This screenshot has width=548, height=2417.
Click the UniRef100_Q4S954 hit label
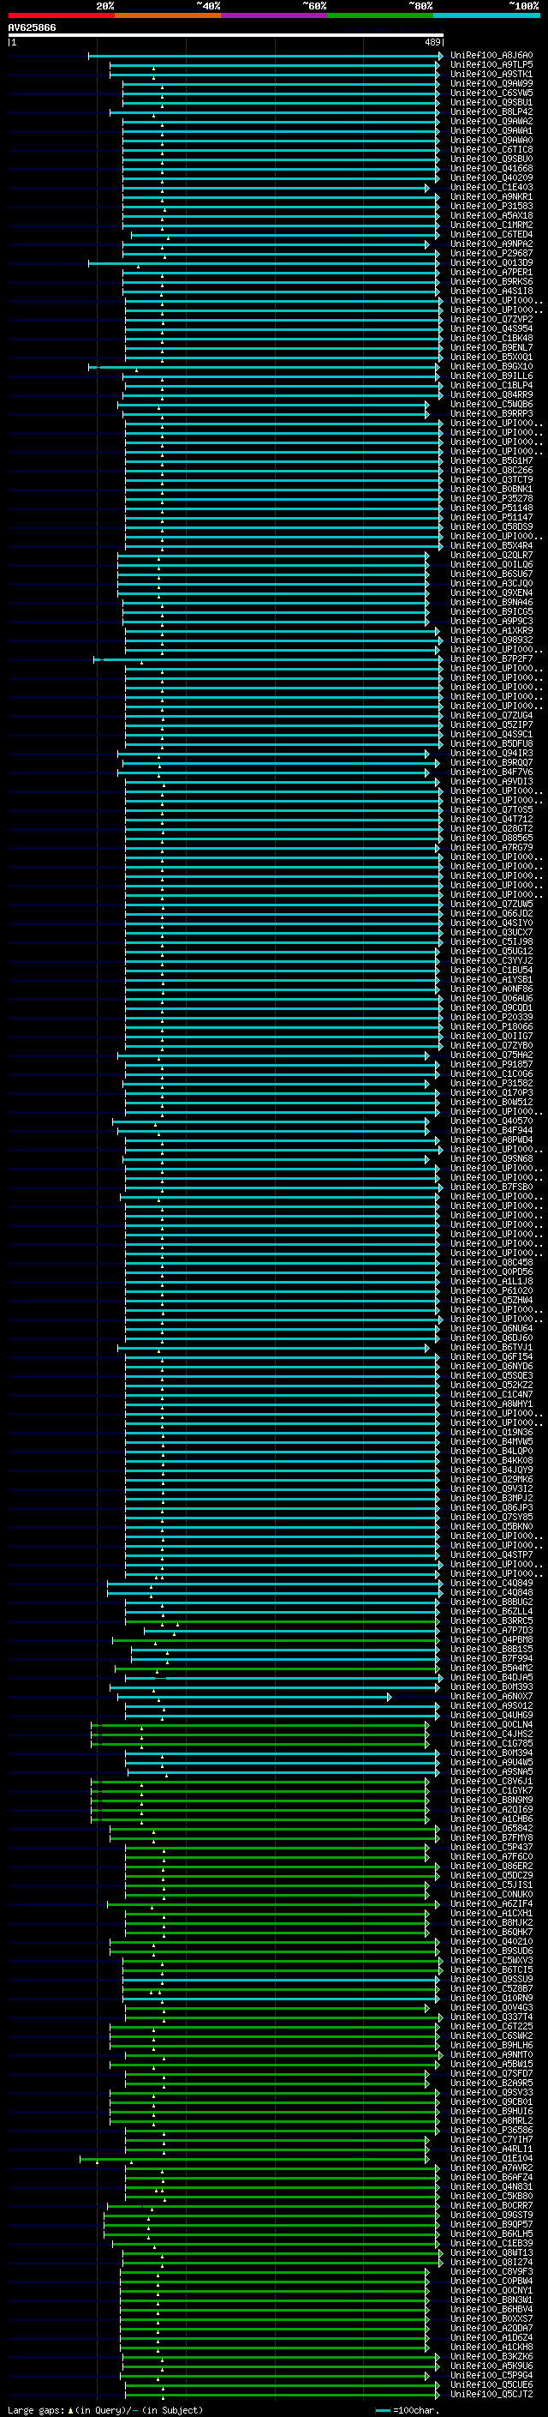[x=491, y=329]
